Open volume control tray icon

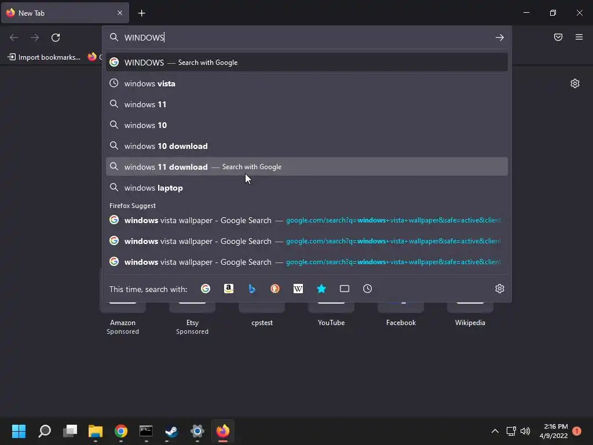pos(525,431)
